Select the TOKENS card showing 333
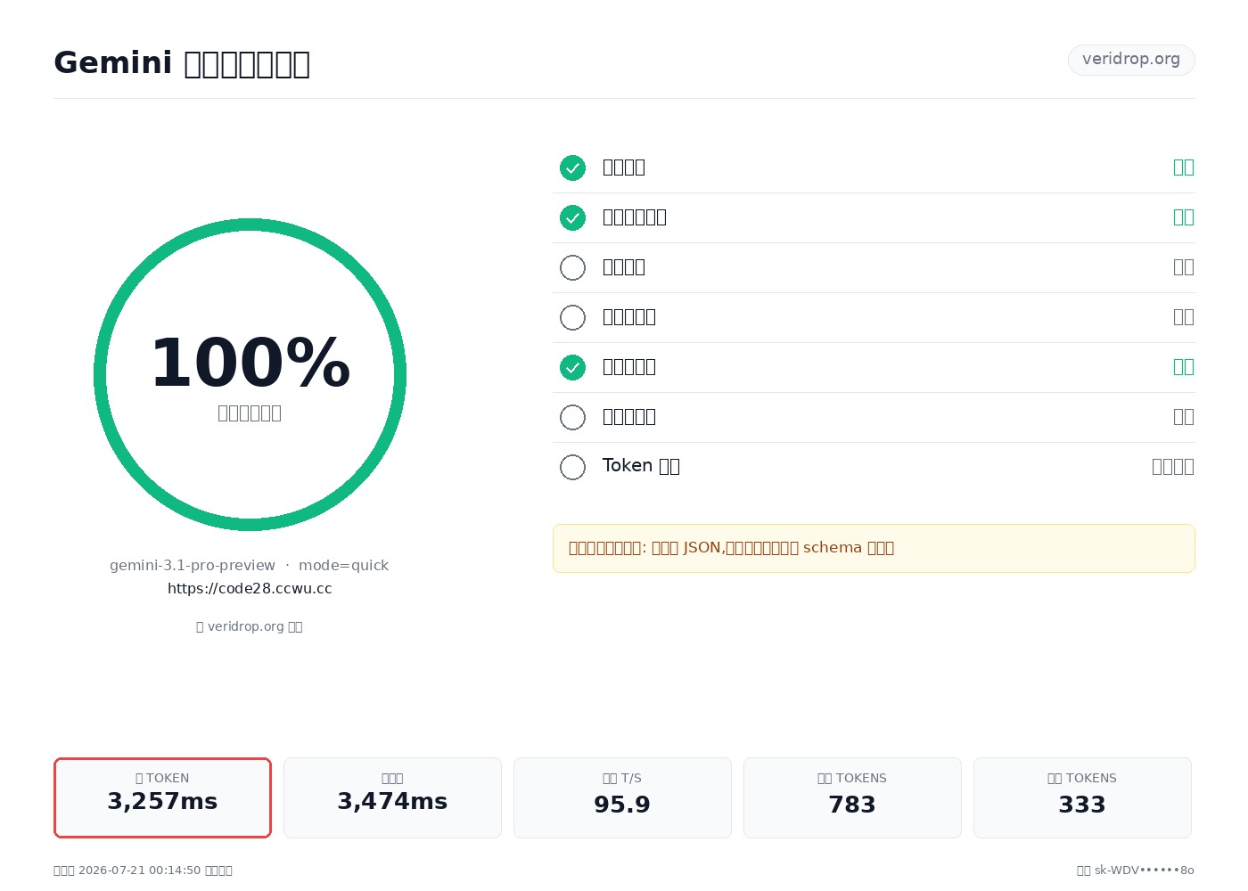Screen dimensions: 1248x891 (1082, 797)
